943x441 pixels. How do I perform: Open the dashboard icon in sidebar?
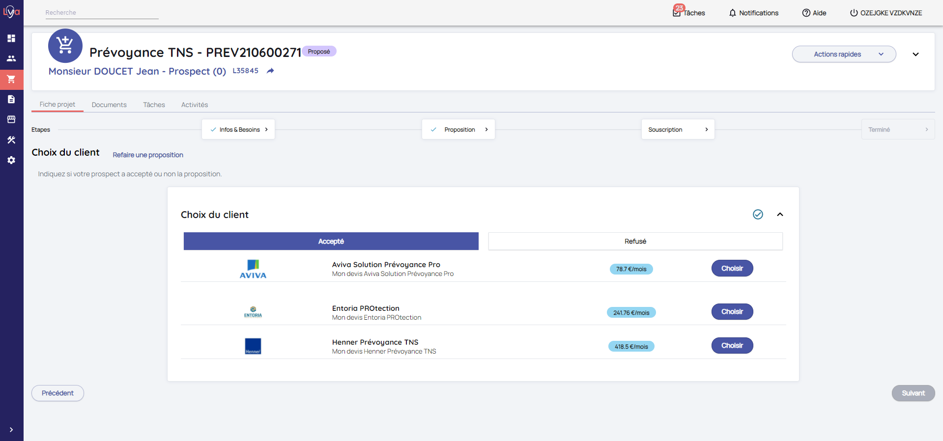coord(11,38)
